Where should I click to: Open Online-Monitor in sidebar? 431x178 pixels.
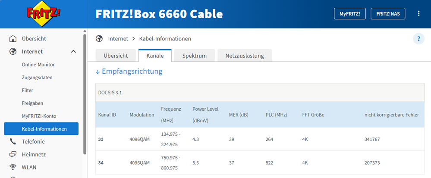38,65
